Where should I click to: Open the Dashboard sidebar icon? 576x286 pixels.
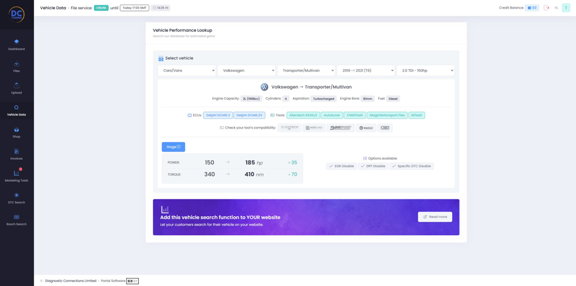pos(16,42)
